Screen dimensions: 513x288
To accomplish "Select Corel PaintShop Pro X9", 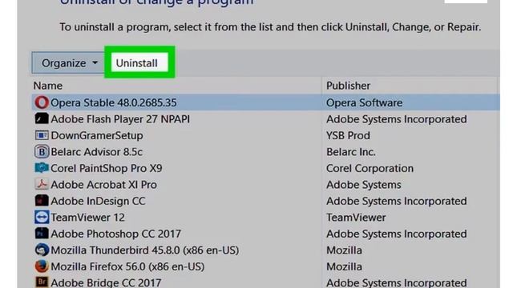I will point(107,168).
